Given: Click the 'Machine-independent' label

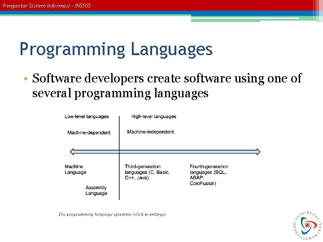Looking at the screenshot, I should (151, 132).
